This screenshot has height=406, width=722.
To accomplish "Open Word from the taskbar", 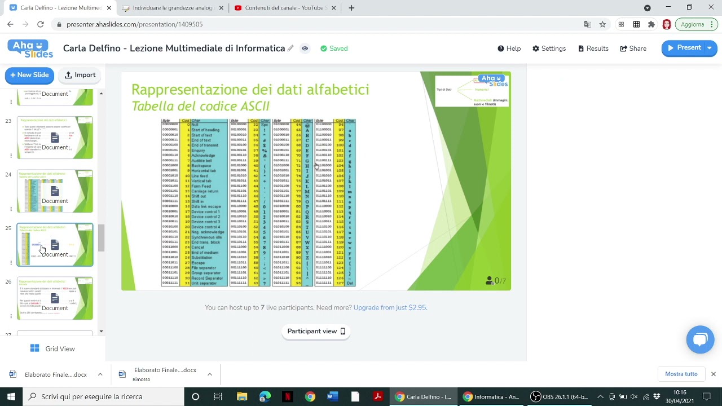I will point(332,396).
